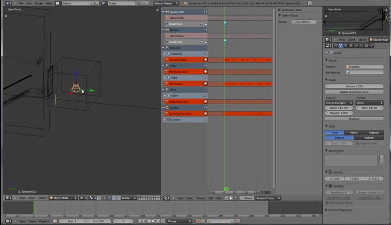Select SoundTrack strip under Speaker.001

[x=225, y=24]
